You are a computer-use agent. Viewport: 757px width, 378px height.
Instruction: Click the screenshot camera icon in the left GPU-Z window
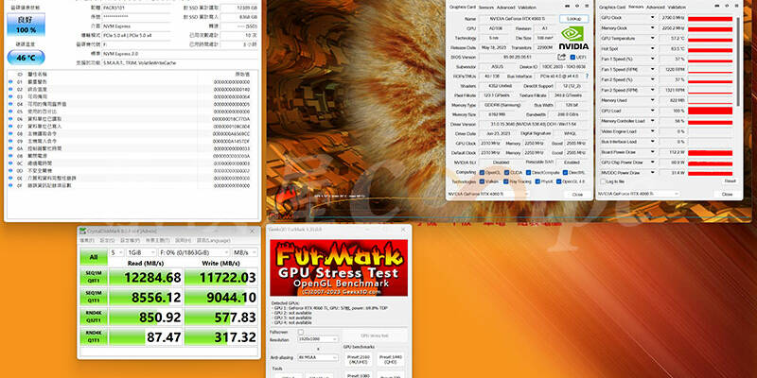tap(567, 7)
